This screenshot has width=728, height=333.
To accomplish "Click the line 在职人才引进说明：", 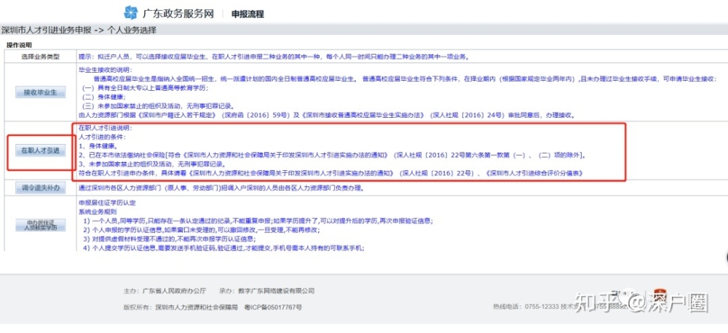I will [106, 128].
